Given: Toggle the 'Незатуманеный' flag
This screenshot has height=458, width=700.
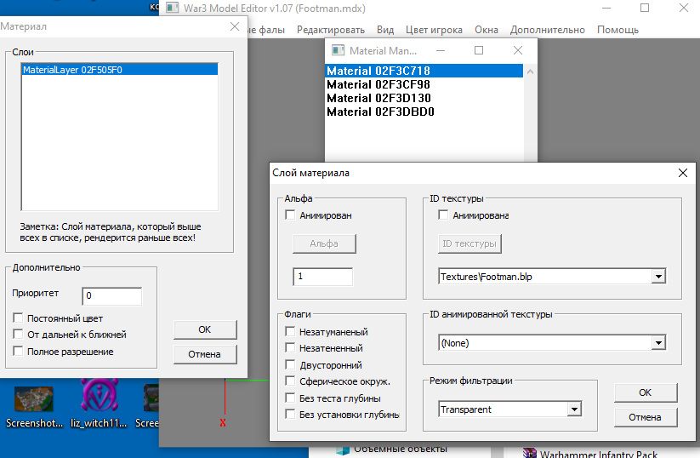Looking at the screenshot, I should (290, 331).
